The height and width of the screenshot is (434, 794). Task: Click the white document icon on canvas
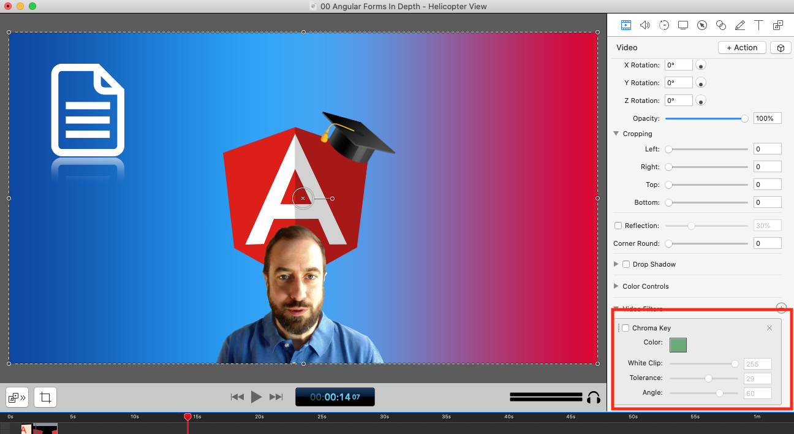tap(88, 110)
